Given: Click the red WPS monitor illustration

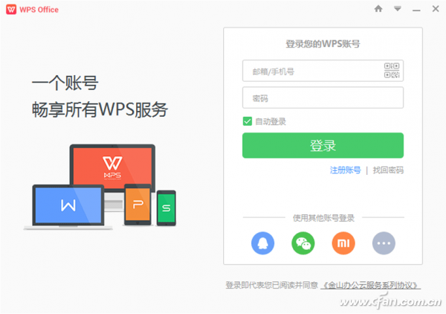Looking at the screenshot, I should coord(113,168).
